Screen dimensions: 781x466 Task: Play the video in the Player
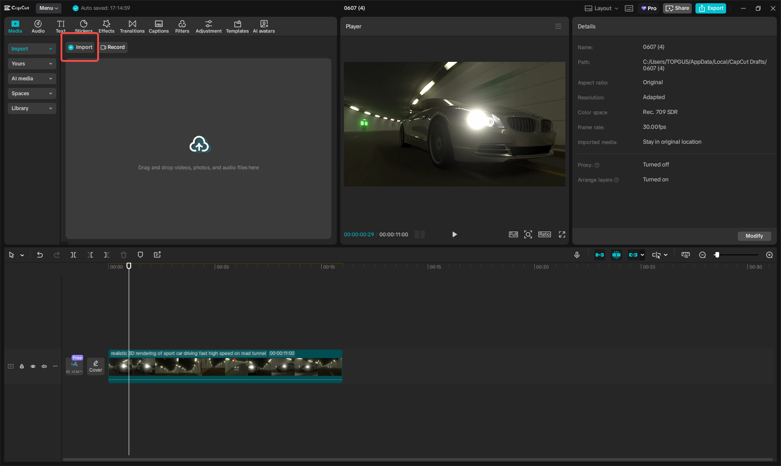pyautogui.click(x=454, y=234)
